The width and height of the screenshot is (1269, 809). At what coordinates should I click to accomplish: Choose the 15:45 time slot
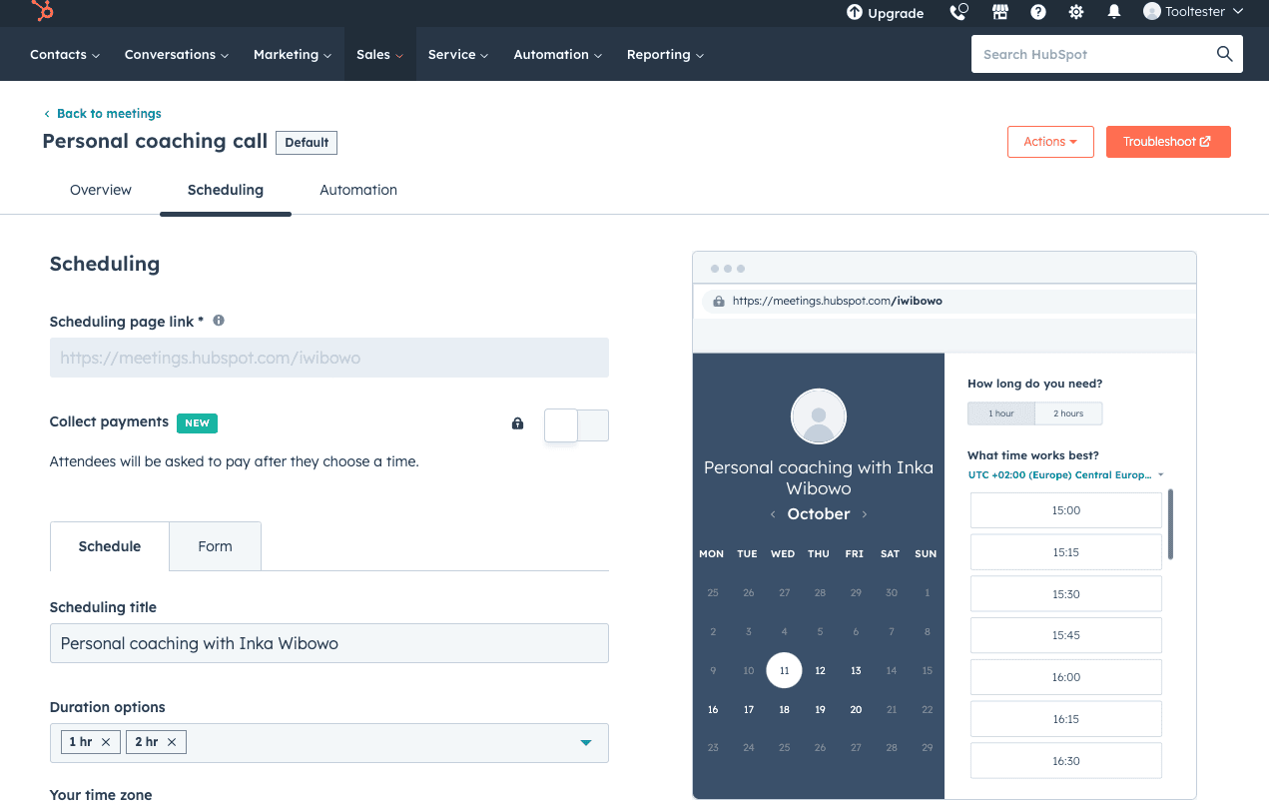tap(1066, 635)
